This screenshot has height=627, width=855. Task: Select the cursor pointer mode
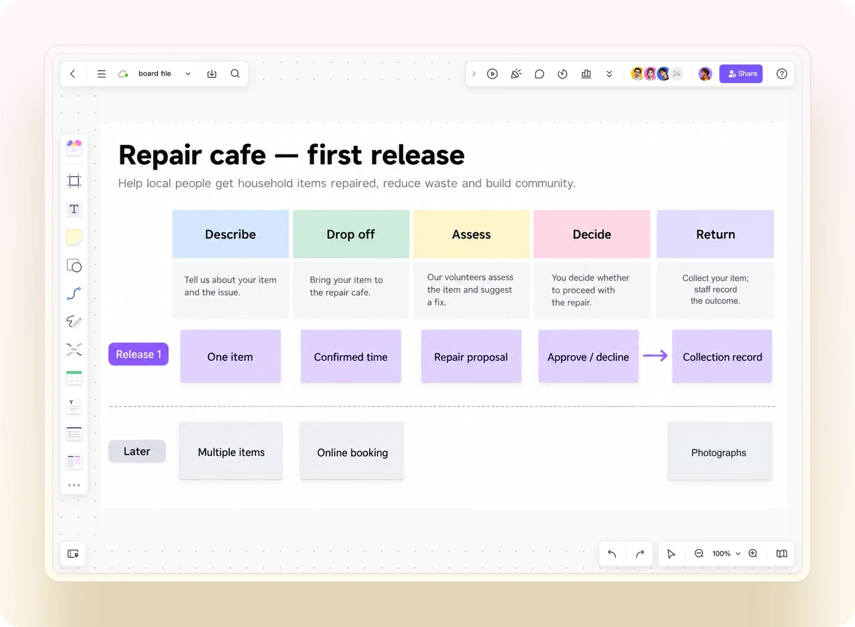point(671,553)
